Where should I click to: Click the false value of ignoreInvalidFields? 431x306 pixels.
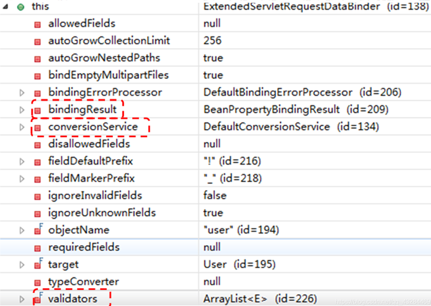coord(215,196)
